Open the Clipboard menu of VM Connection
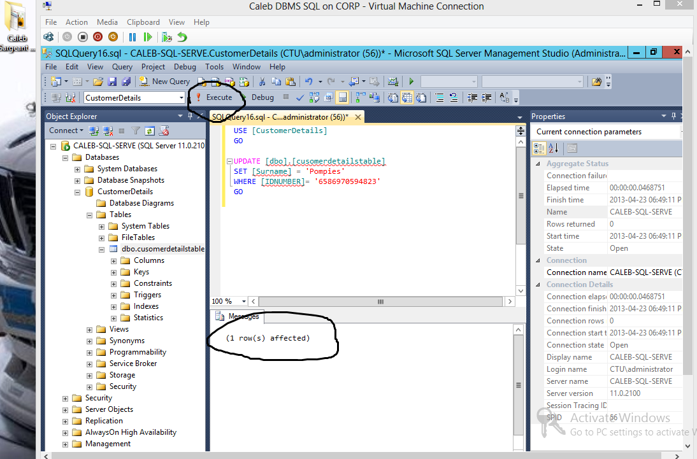This screenshot has width=697, height=459. tap(143, 22)
